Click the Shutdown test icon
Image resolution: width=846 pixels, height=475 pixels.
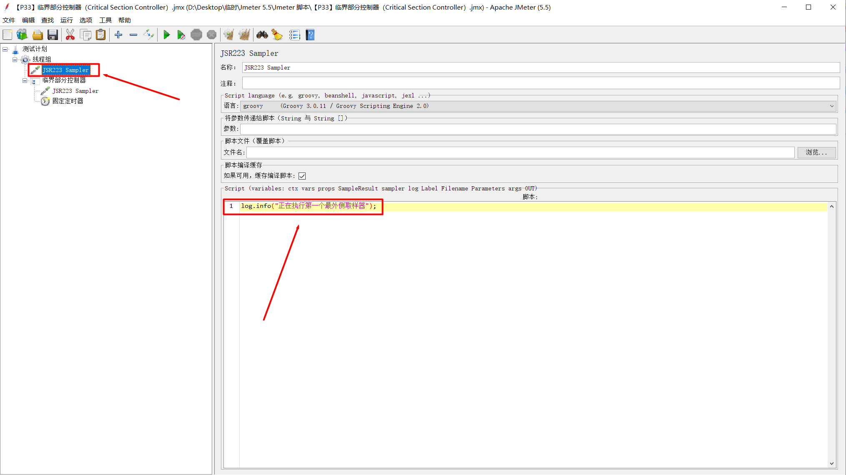click(x=211, y=35)
